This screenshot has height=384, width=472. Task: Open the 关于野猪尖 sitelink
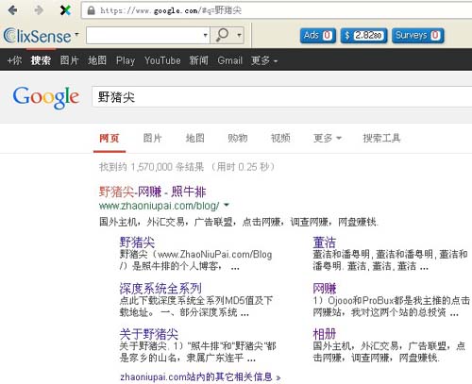coord(149,334)
